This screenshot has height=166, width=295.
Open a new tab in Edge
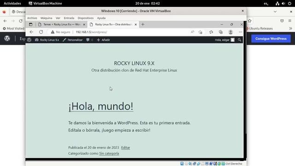tap(143, 24)
